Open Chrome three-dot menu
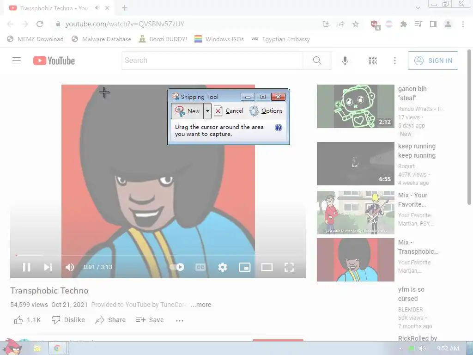 (463, 24)
